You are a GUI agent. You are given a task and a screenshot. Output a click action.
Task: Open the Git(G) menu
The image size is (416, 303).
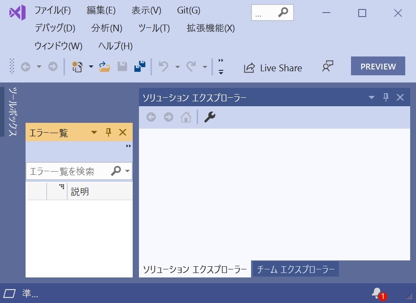click(x=188, y=10)
